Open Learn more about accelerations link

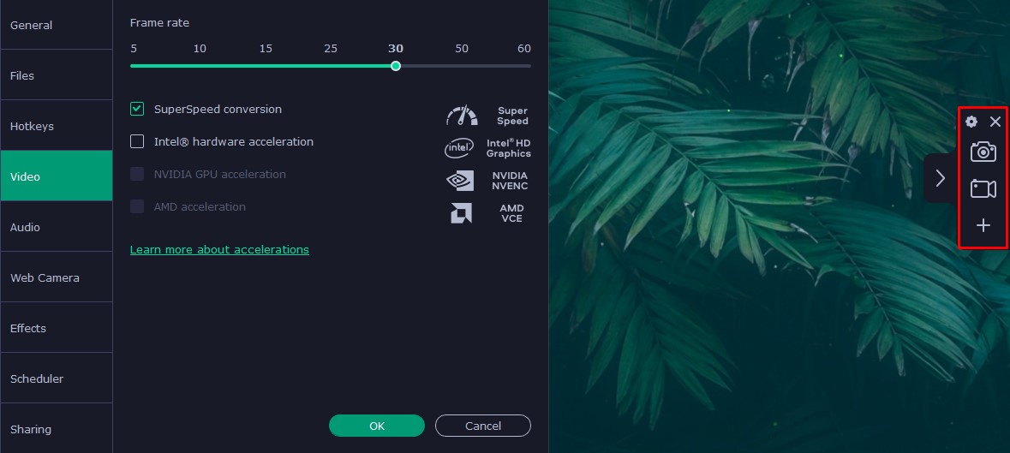coord(219,250)
